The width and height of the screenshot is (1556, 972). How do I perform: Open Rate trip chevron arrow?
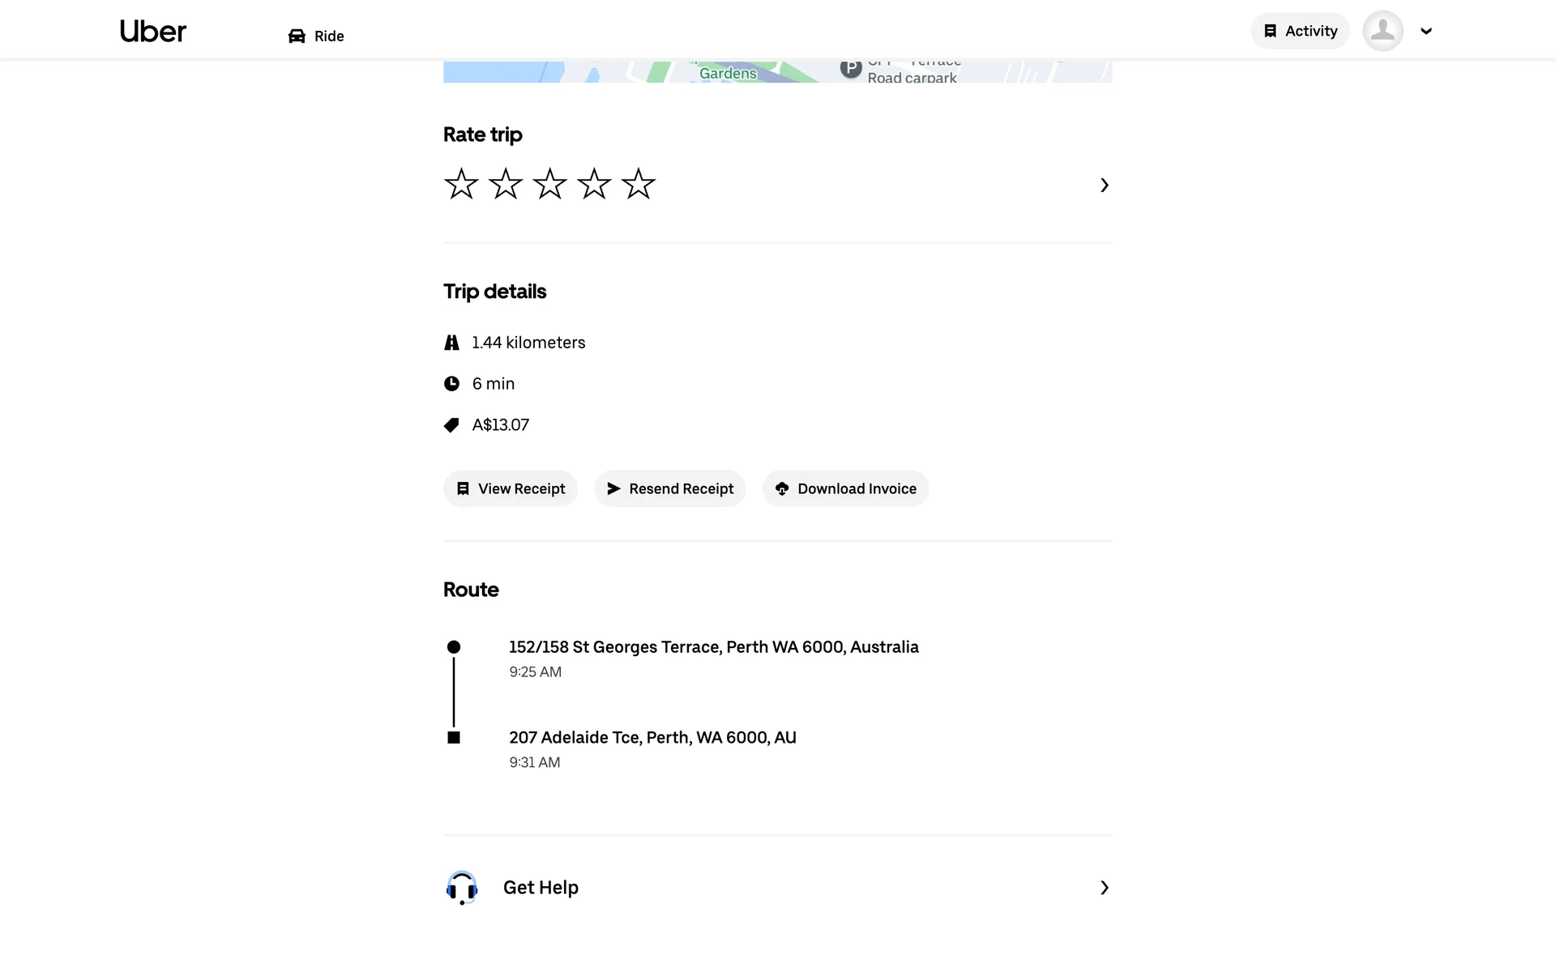[1104, 185]
